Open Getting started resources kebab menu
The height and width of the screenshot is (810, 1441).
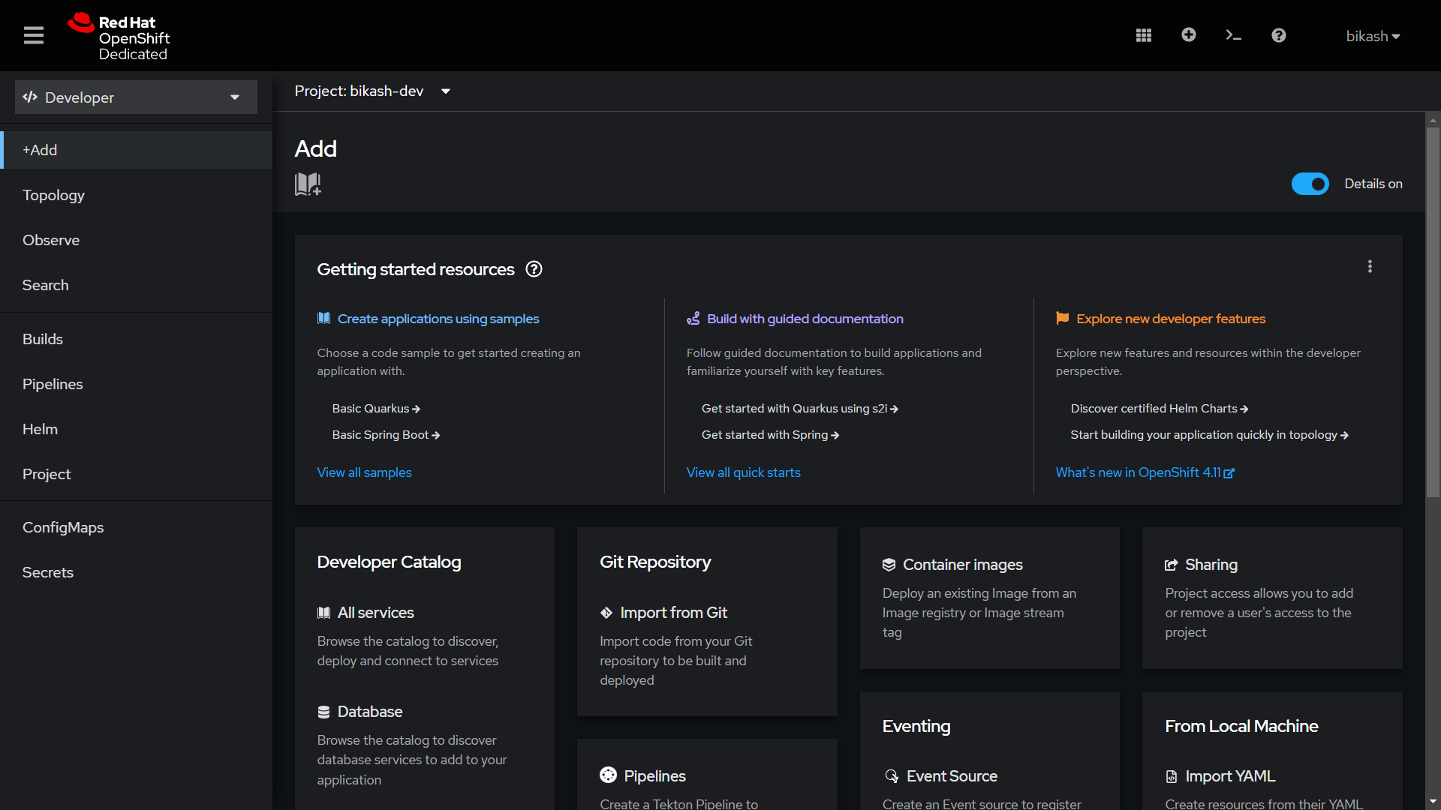1370,266
